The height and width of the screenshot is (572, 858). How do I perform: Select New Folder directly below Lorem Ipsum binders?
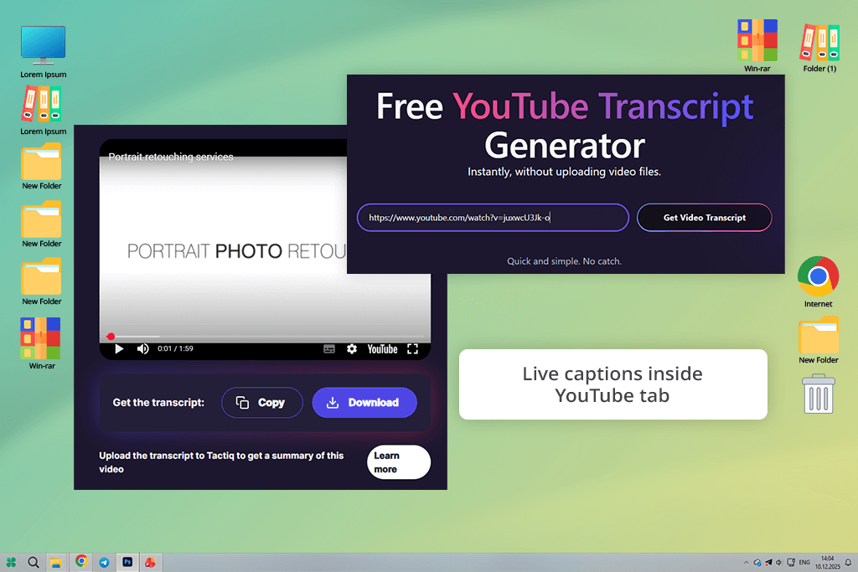(42, 167)
